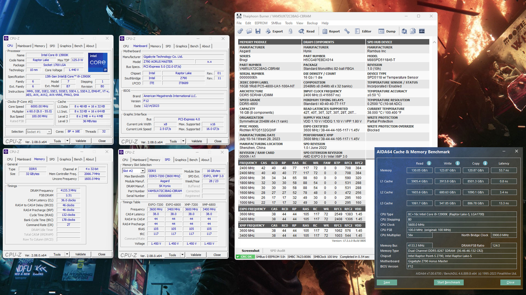Select the SPD Audit tab in Thaiphoon Burner
This screenshot has height=295, width=526.
pyautogui.click(x=278, y=250)
